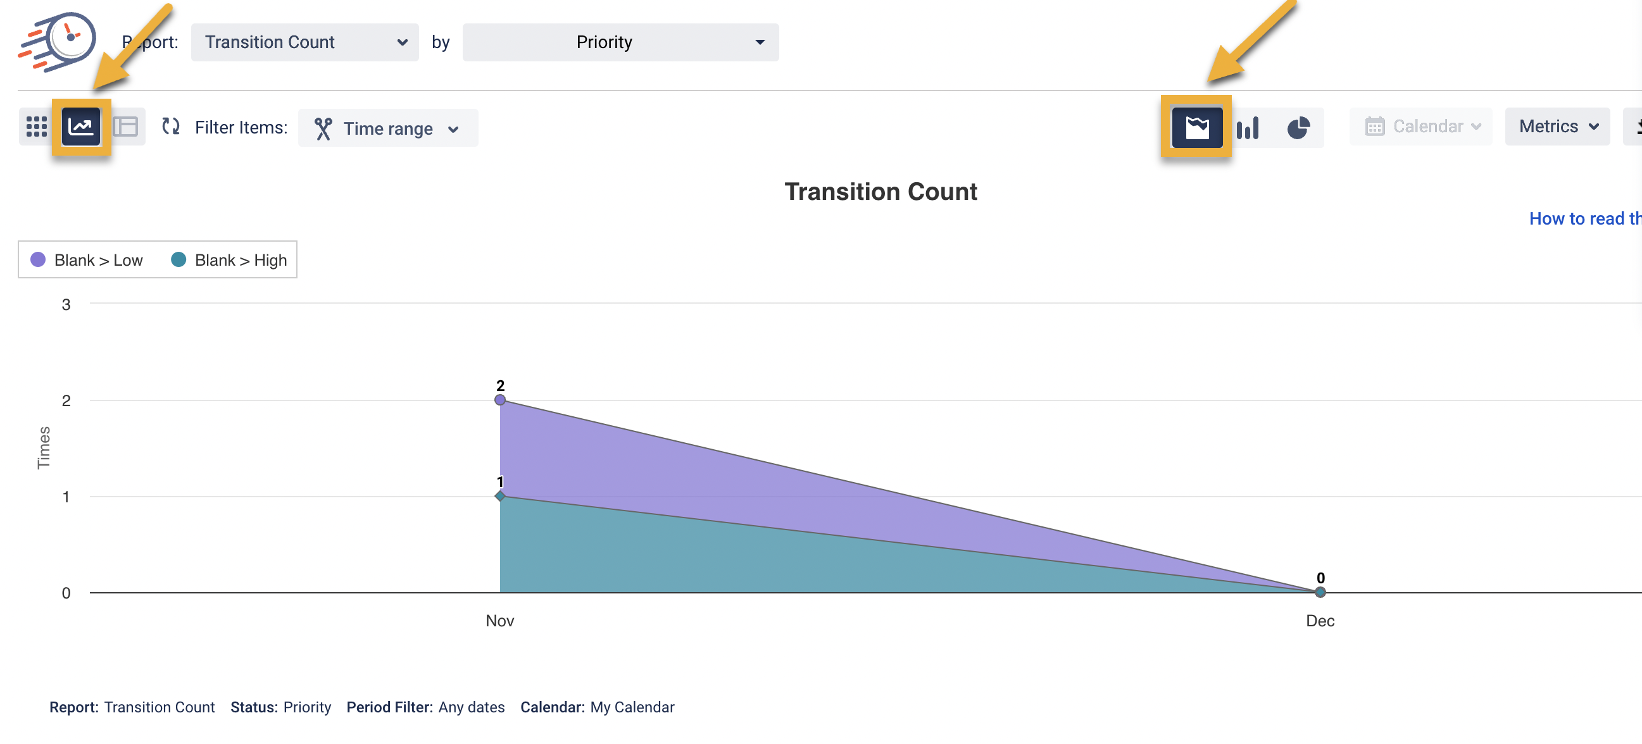This screenshot has width=1642, height=744.
Task: Click the Time in Status app logo
Action: point(58,41)
